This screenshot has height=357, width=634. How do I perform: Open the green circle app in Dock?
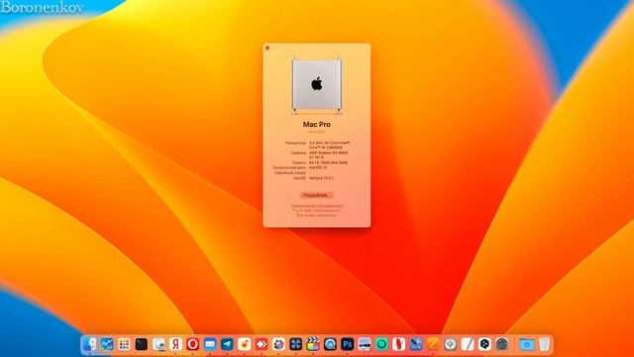(x=381, y=344)
